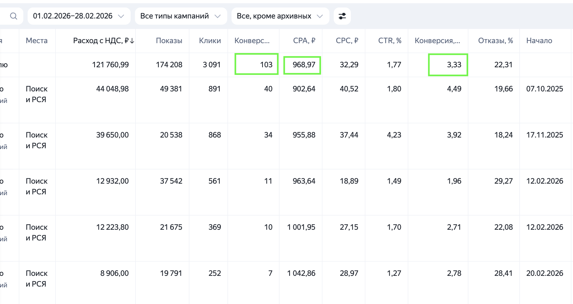Click the 'Показы' column header
Image resolution: width=573 pixels, height=304 pixels.
click(169, 41)
